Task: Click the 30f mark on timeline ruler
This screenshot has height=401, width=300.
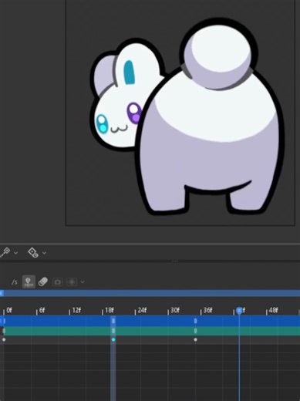Action: 175,310
